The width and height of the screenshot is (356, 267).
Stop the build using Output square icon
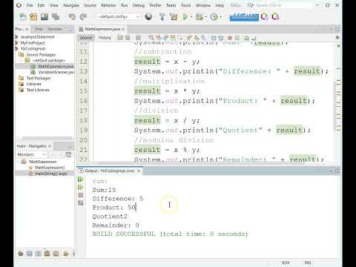coord(80,195)
